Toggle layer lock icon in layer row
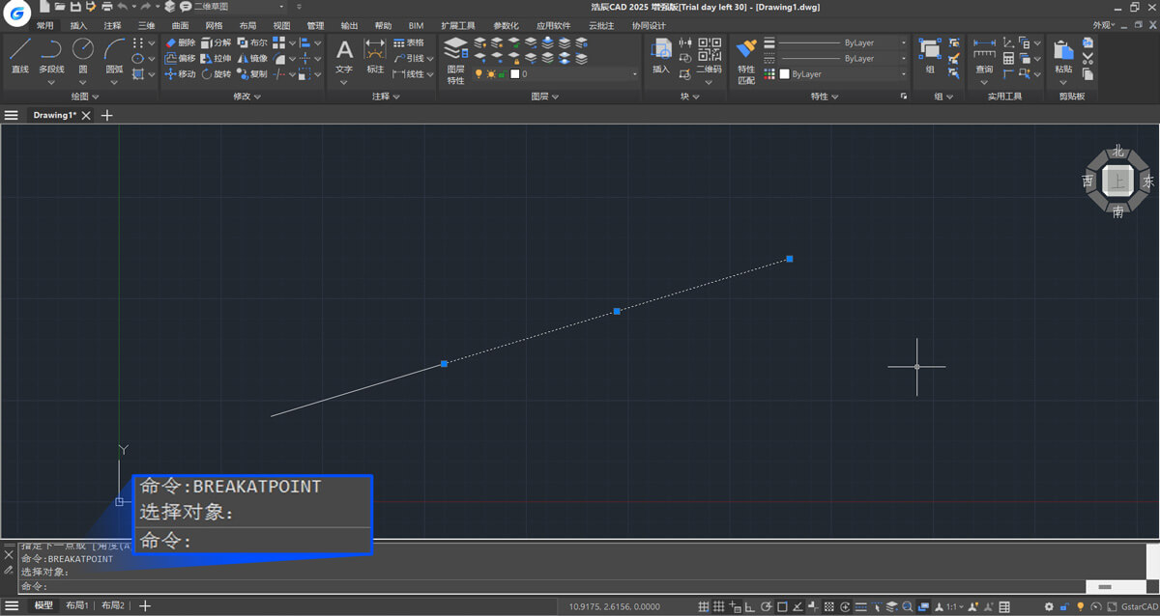The width and height of the screenshot is (1160, 616). (x=503, y=74)
